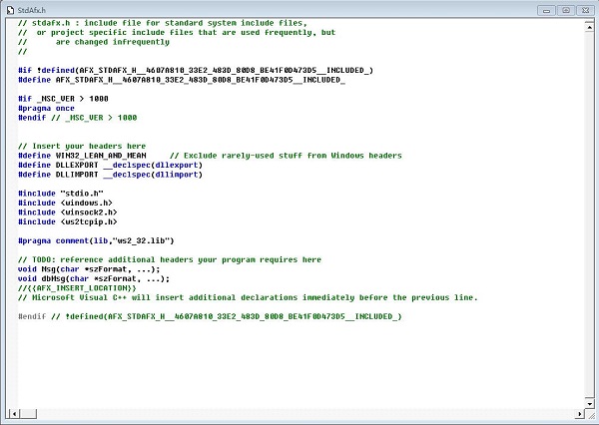
Task: Click the "//{{AFX_INSERT_LOCATION}}" comment
Action: (x=77, y=288)
